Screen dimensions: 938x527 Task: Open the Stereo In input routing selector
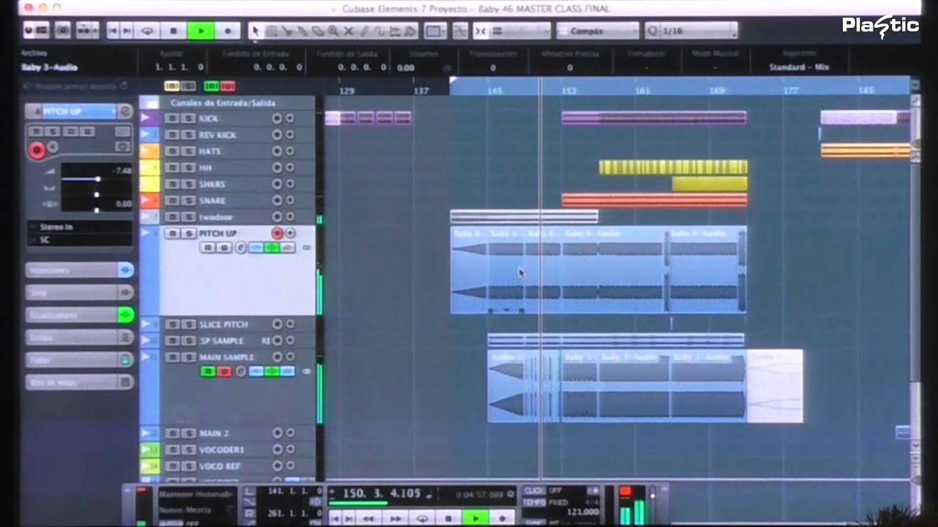(80, 227)
